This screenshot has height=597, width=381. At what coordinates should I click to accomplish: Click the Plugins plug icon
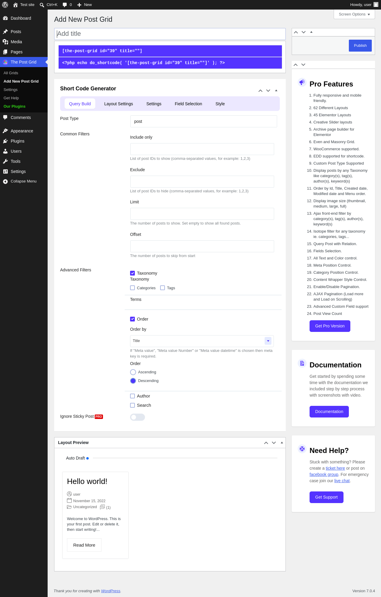coord(5,141)
